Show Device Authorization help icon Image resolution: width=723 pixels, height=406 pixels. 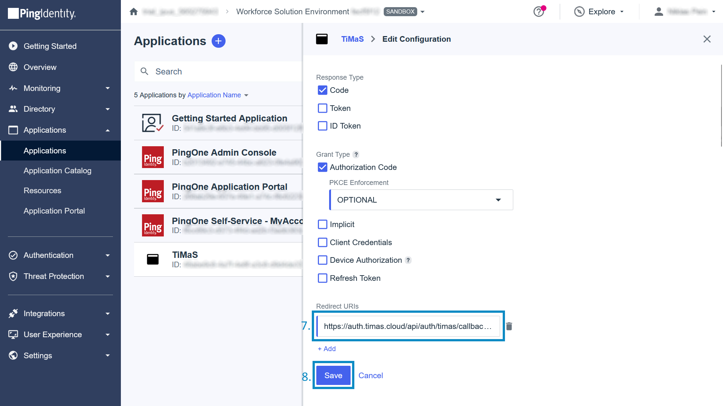point(408,260)
